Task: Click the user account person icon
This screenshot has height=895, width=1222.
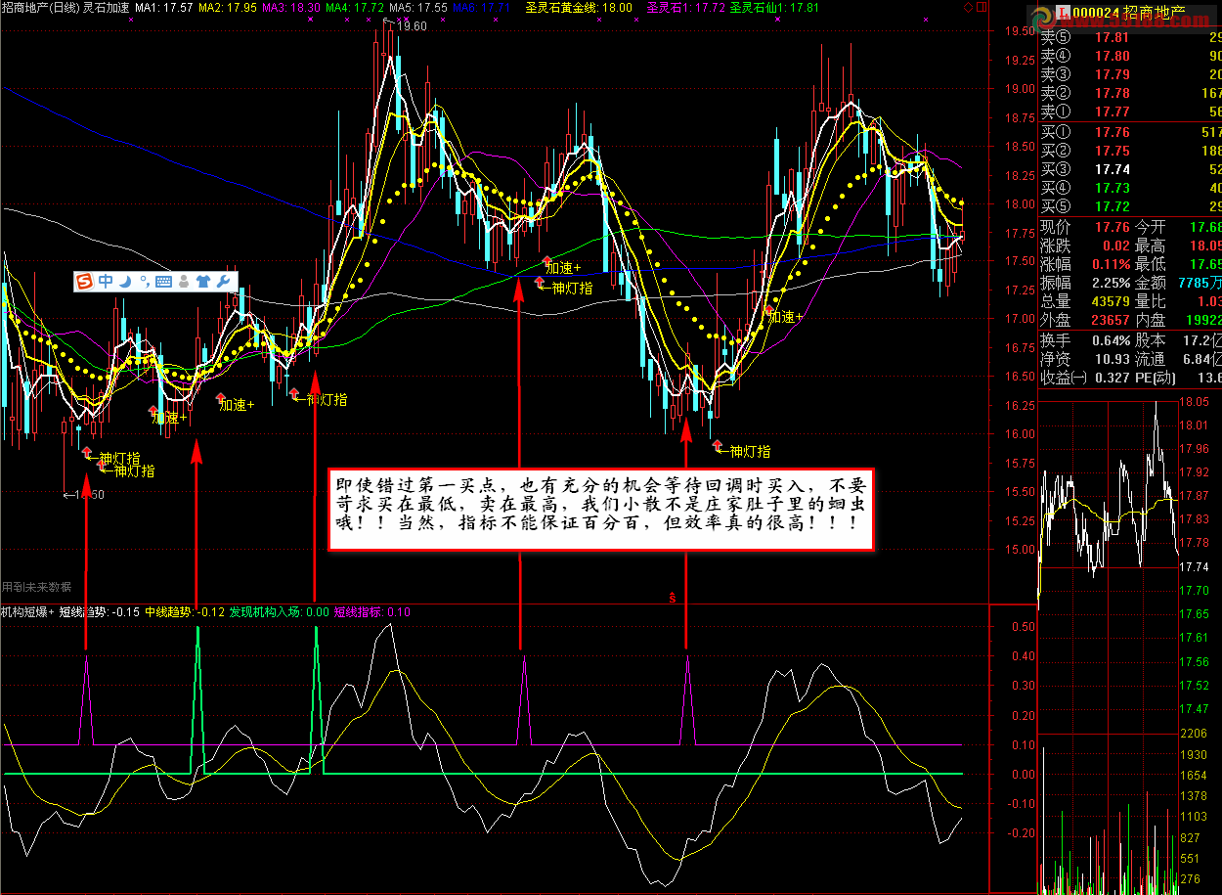Action: (x=185, y=282)
